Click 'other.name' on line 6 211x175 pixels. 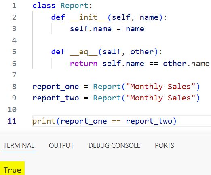click(x=186, y=64)
